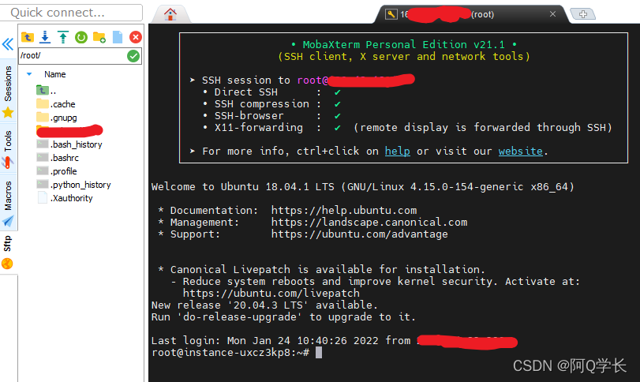Switch to the home tab
Image resolution: width=640 pixels, height=382 pixels.
pos(170,14)
